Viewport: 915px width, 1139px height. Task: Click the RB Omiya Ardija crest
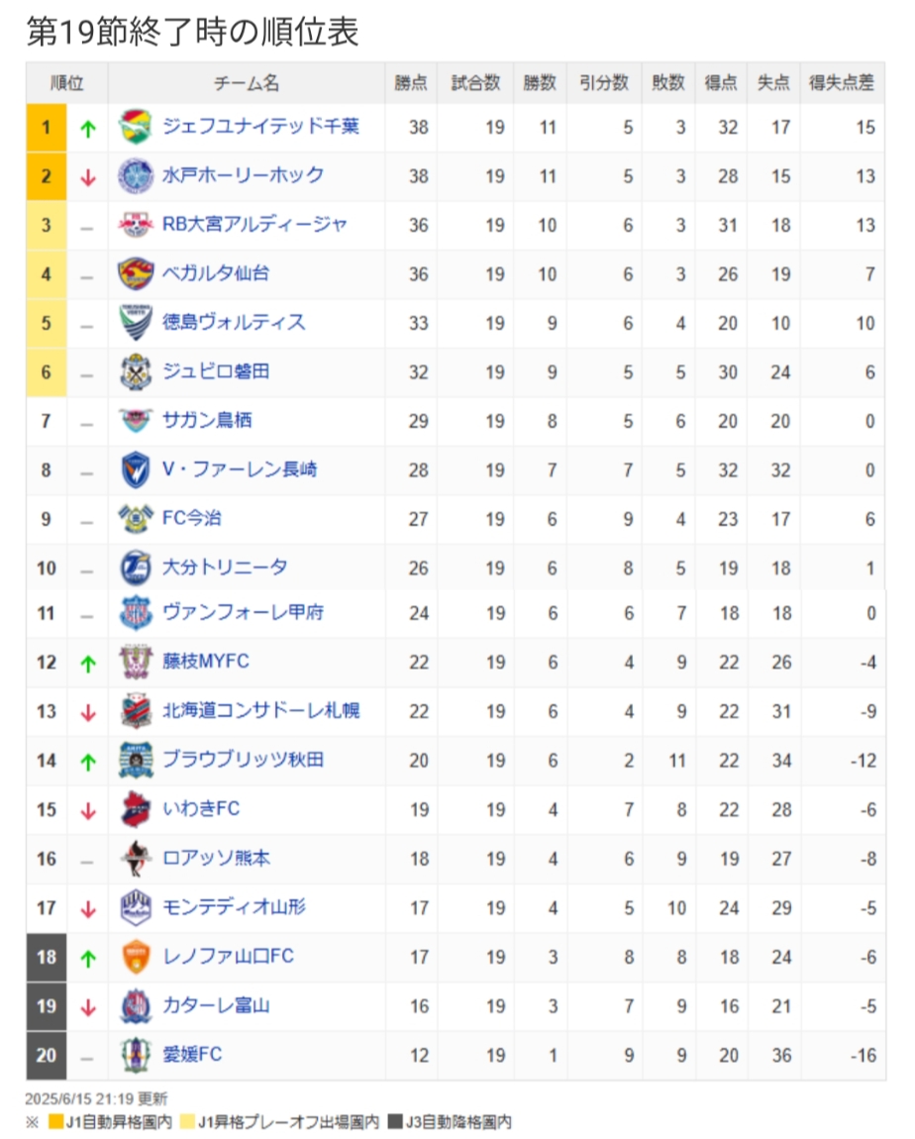click(x=135, y=225)
